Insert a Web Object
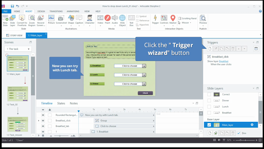This screenshot has height=149, width=264. coord(122,21)
